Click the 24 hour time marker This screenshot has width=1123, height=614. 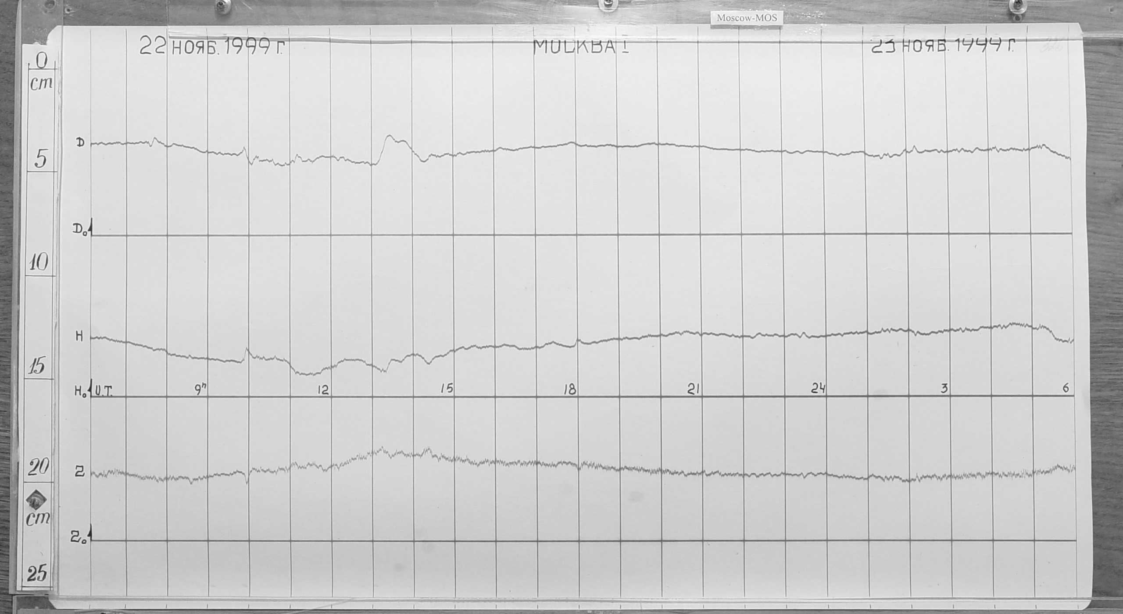coord(818,389)
